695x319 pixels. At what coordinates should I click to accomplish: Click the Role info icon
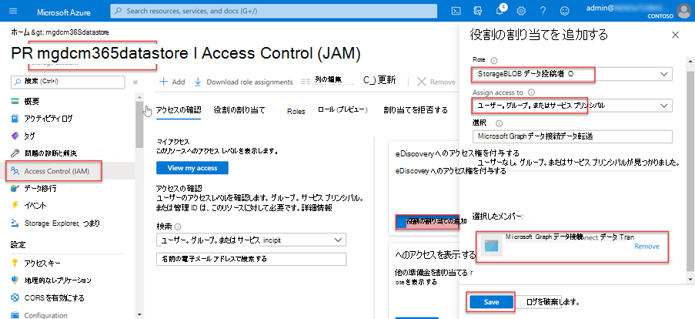point(495,60)
